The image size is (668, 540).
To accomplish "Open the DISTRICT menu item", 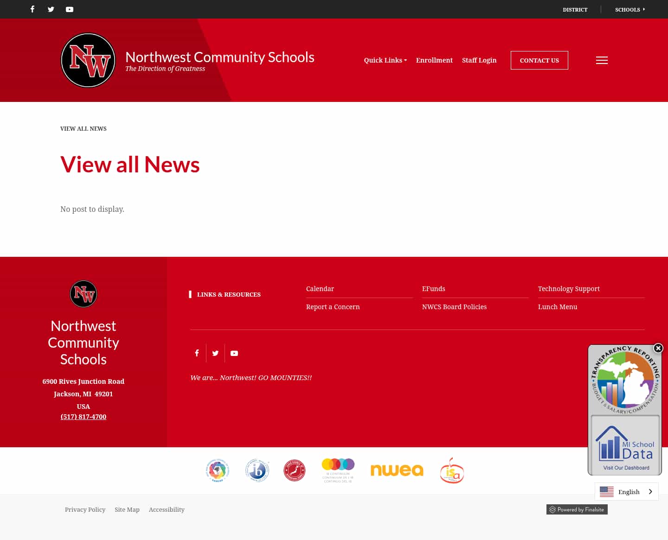I will [575, 9].
